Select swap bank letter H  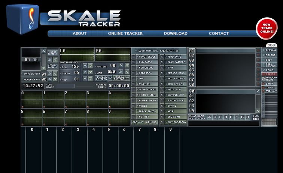point(248,117)
